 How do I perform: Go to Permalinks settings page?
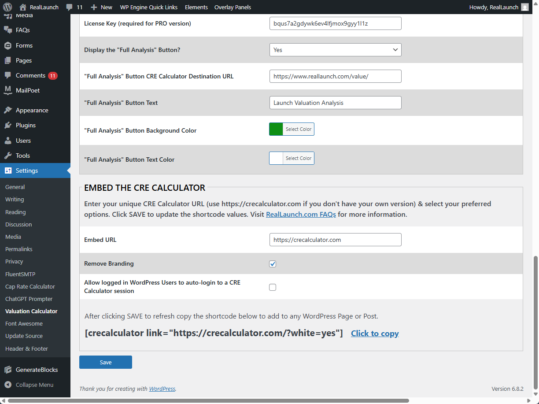(x=19, y=249)
